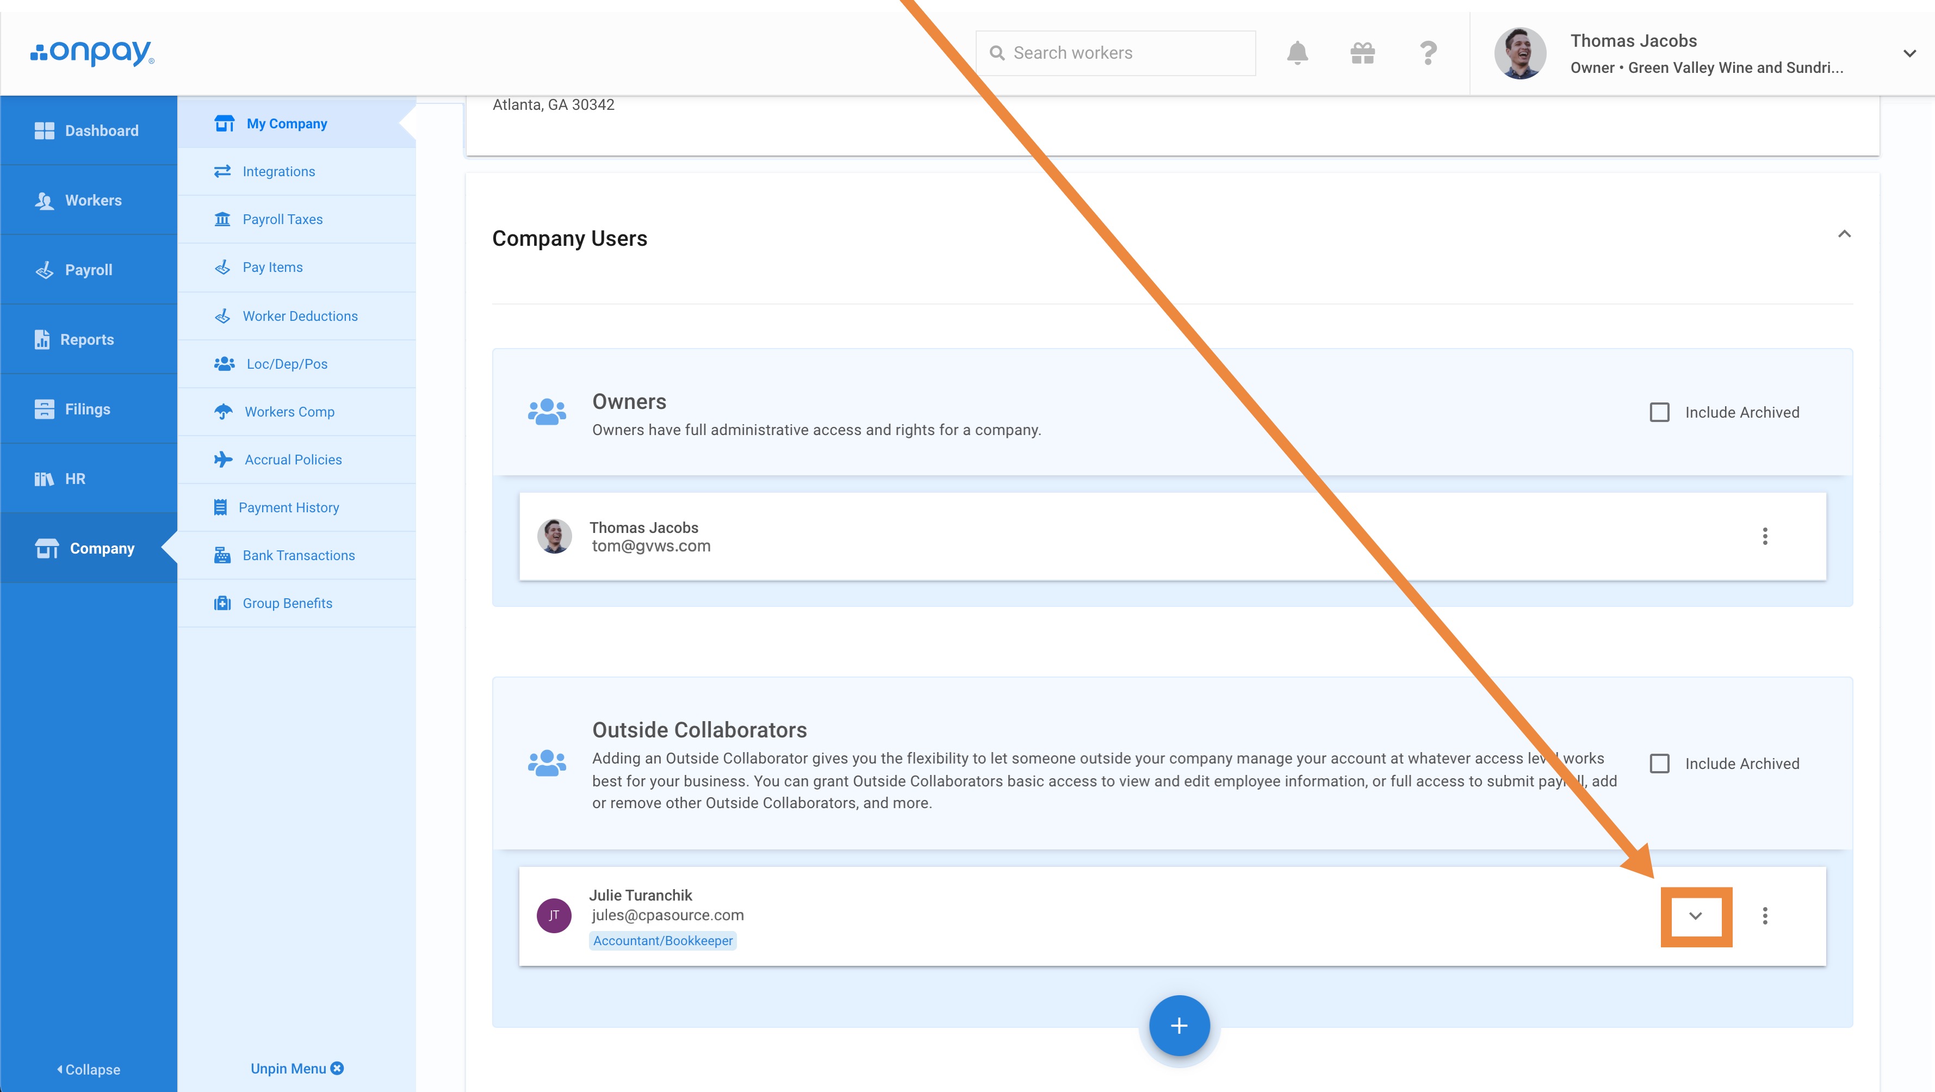This screenshot has width=1935, height=1092.
Task: Click the Company Users heading
Action: [x=569, y=238]
